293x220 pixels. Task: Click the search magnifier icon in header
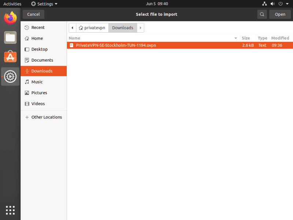point(262,14)
